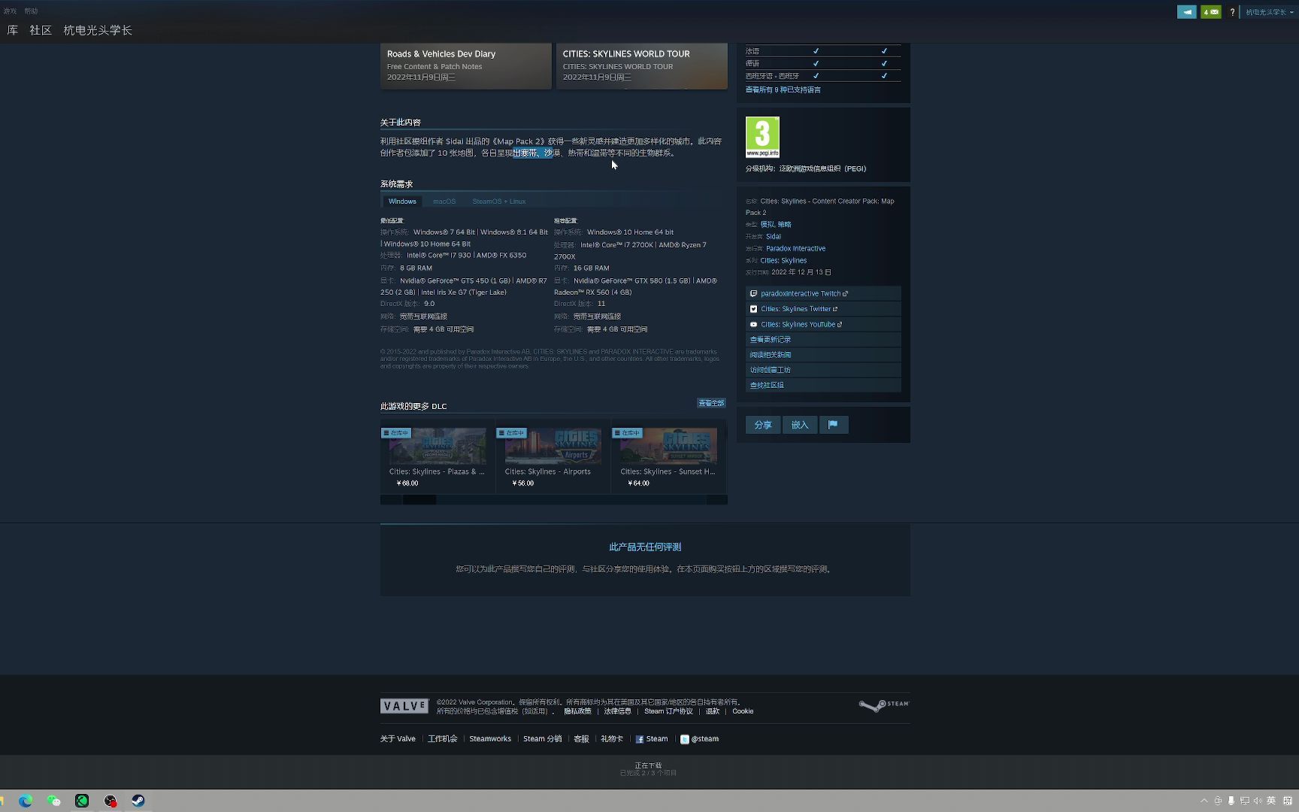The height and width of the screenshot is (812, 1299).
Task: Open the 隐私政策 footer link
Action: 577,711
